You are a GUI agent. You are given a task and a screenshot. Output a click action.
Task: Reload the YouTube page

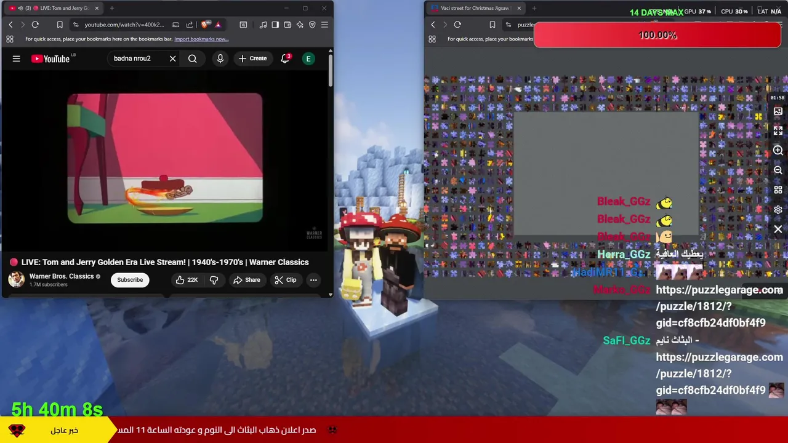35,25
